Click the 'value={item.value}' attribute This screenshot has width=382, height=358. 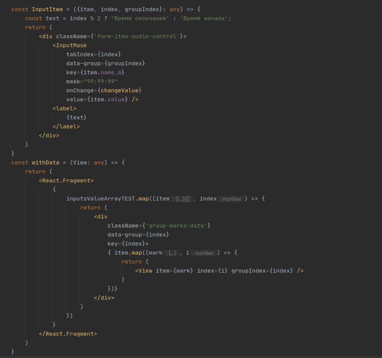click(x=97, y=100)
